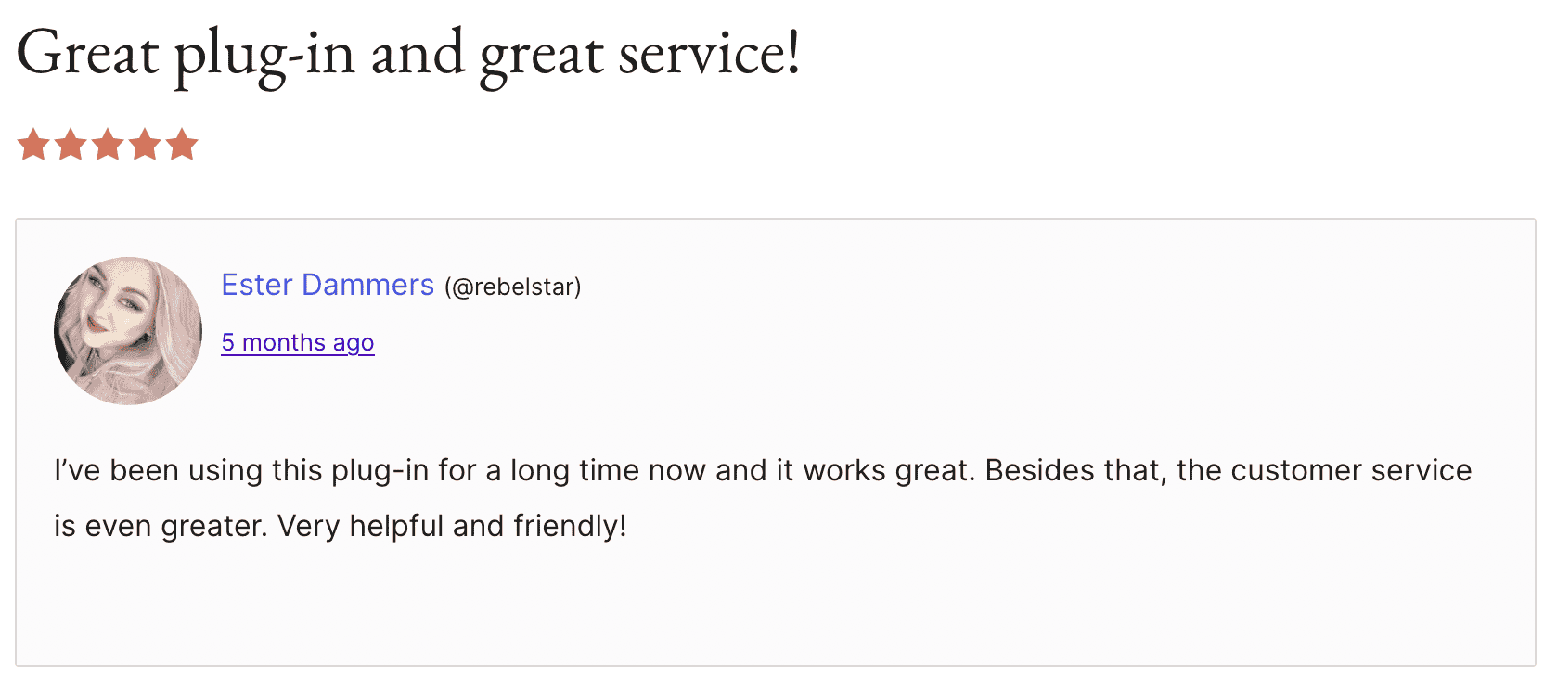This screenshot has width=1557, height=677.
Task: Click the word 'service!' in the title
Action: click(x=710, y=54)
